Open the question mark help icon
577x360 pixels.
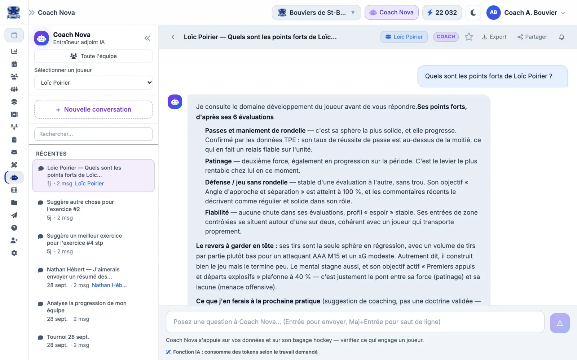[14, 228]
